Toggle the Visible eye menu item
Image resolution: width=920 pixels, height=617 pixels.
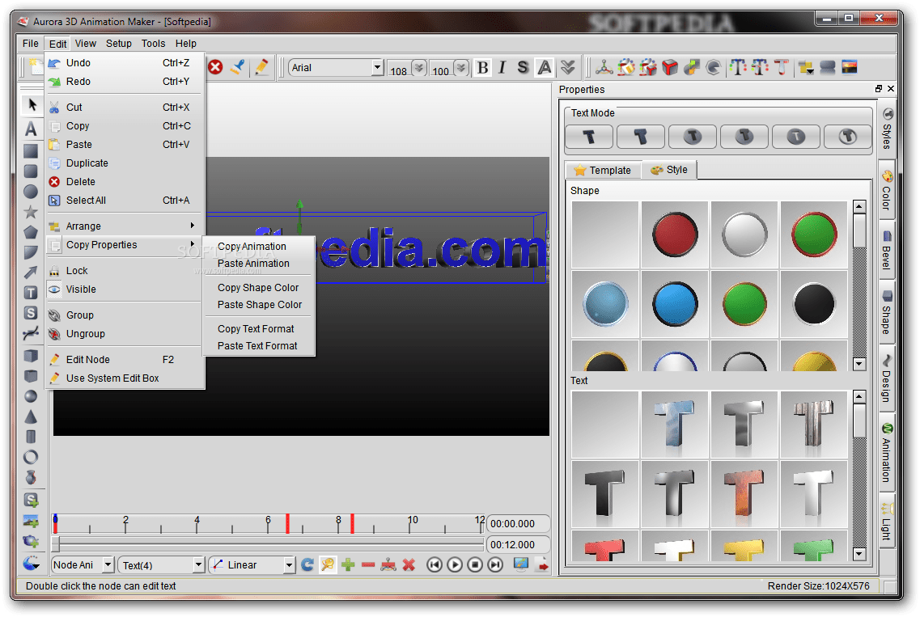pos(125,289)
